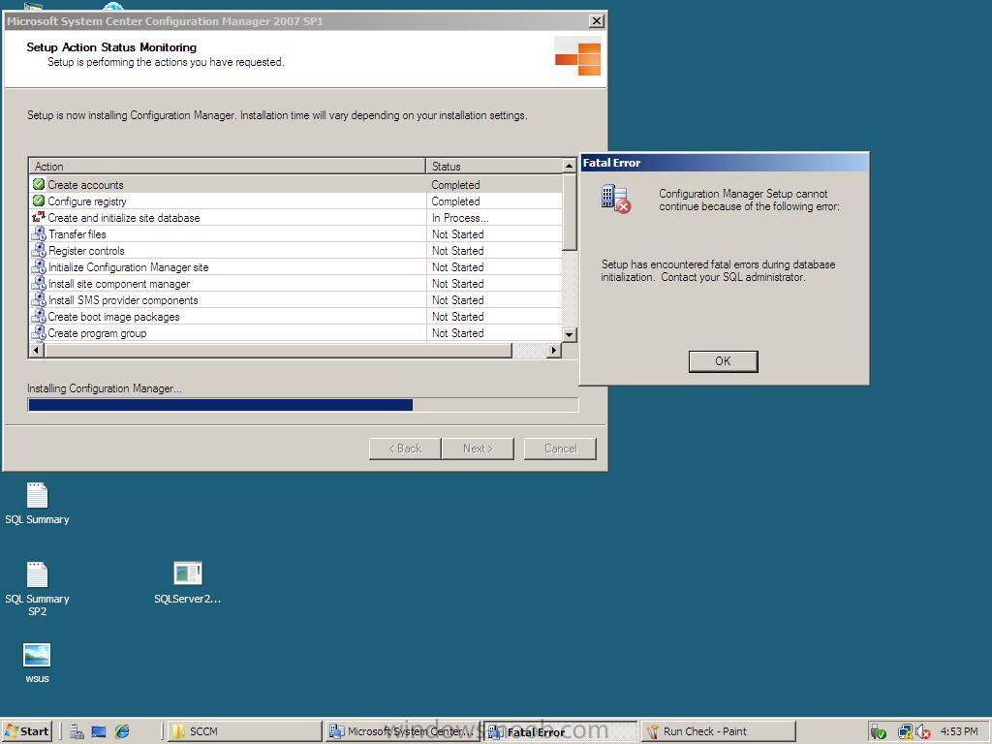Screen dimensions: 992x744
Task: Click the in-process icon beside Create and initialize site database
Action: 39,217
